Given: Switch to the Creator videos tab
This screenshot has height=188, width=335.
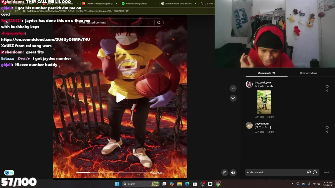Looking at the screenshot, I should click(x=308, y=73).
